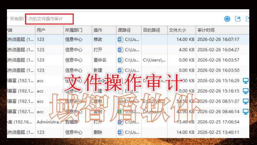Click monitor icon in 15:16:15 row

245,91
